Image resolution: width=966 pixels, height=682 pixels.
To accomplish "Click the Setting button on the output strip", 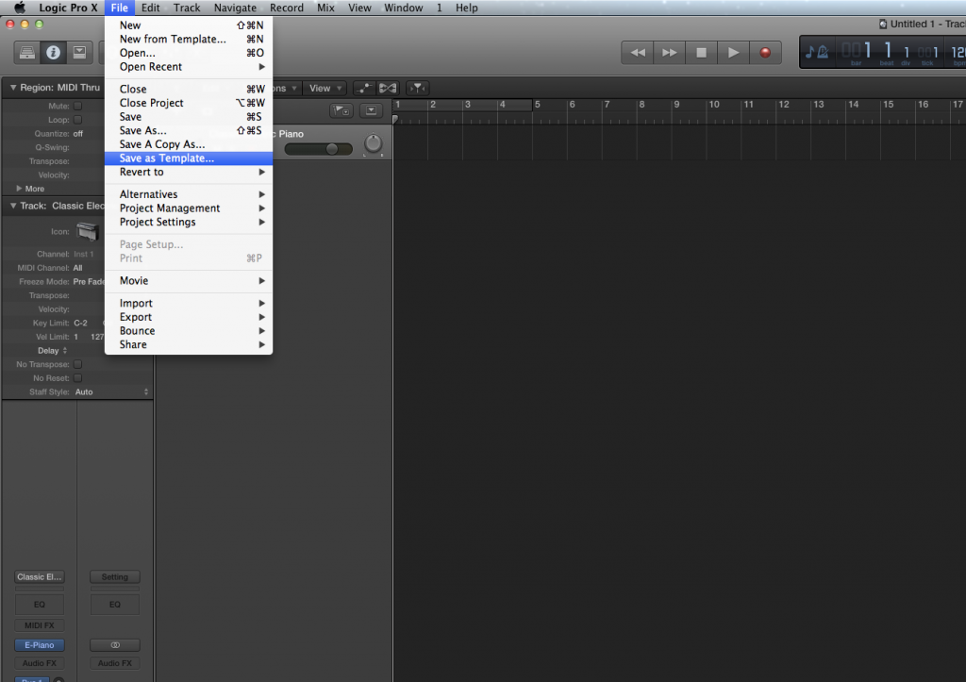I will pos(114,576).
